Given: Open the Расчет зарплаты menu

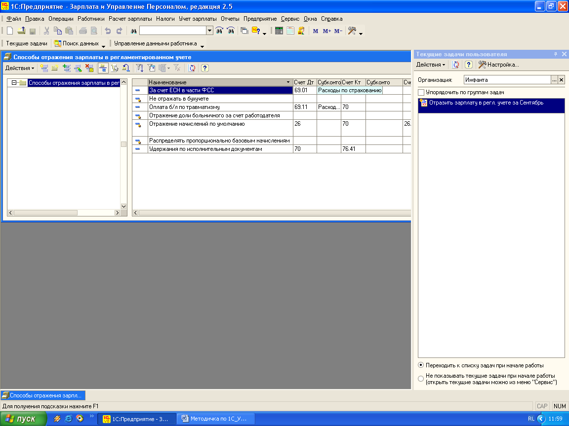Looking at the screenshot, I should coord(130,19).
